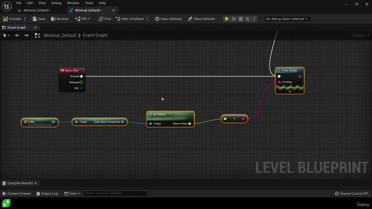Open Hide Unrelated options dots
The image size is (372, 209).
click(x=147, y=19)
